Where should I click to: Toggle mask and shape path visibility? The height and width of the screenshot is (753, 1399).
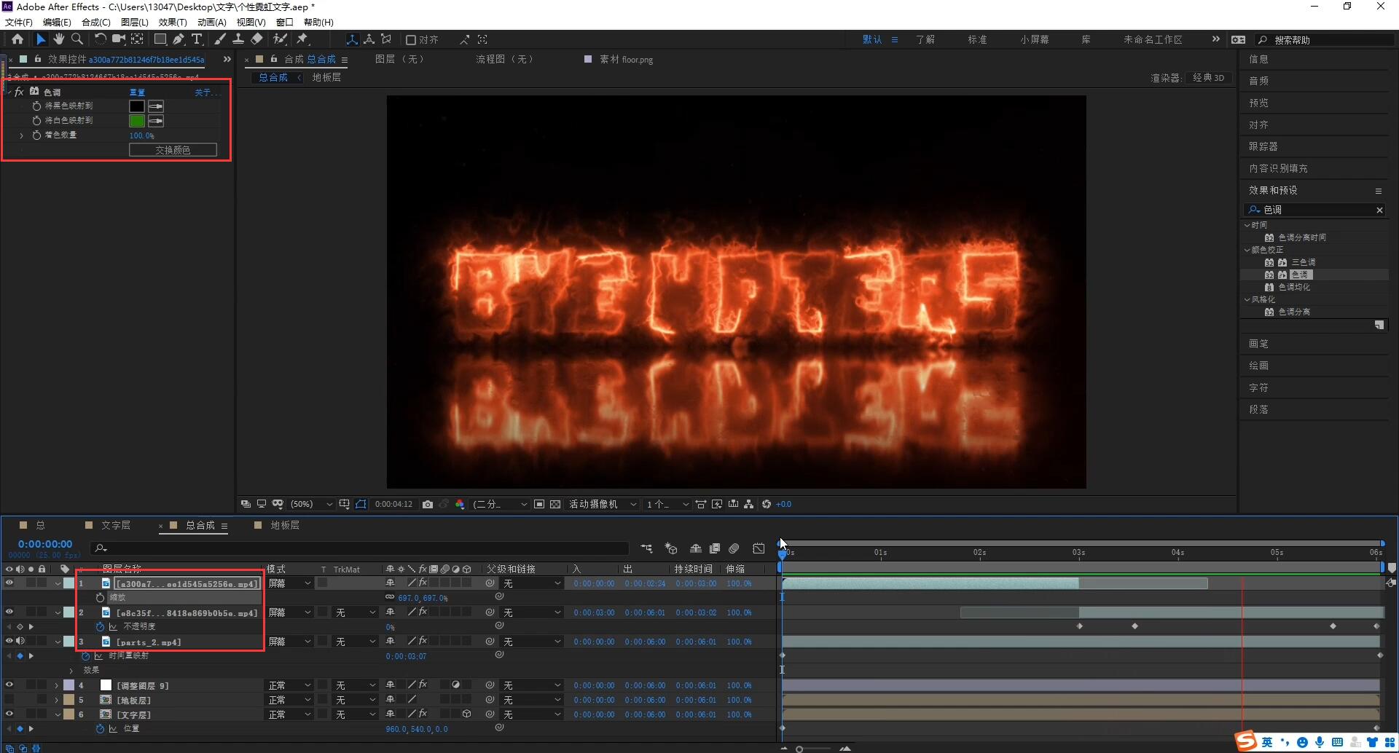(x=361, y=504)
